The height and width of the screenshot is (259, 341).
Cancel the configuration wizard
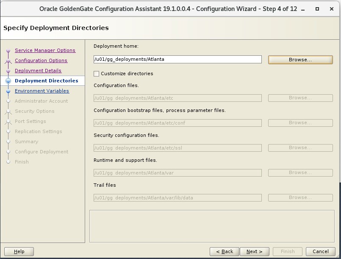coord(321,252)
